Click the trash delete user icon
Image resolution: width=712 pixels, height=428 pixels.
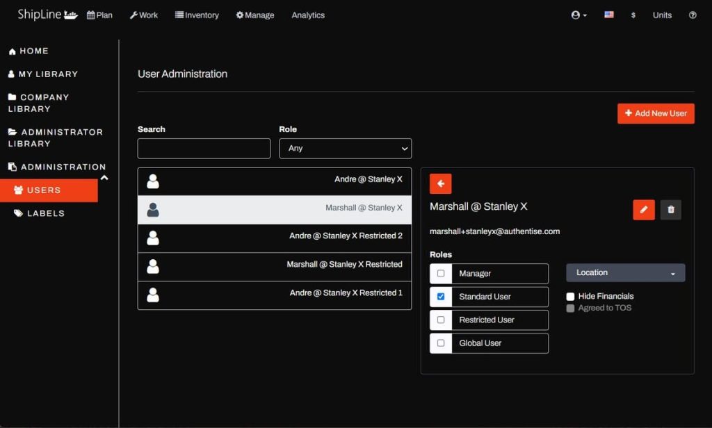(x=670, y=209)
